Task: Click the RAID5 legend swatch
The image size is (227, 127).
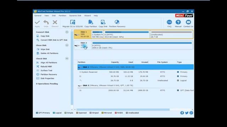Action: click(x=116, y=113)
